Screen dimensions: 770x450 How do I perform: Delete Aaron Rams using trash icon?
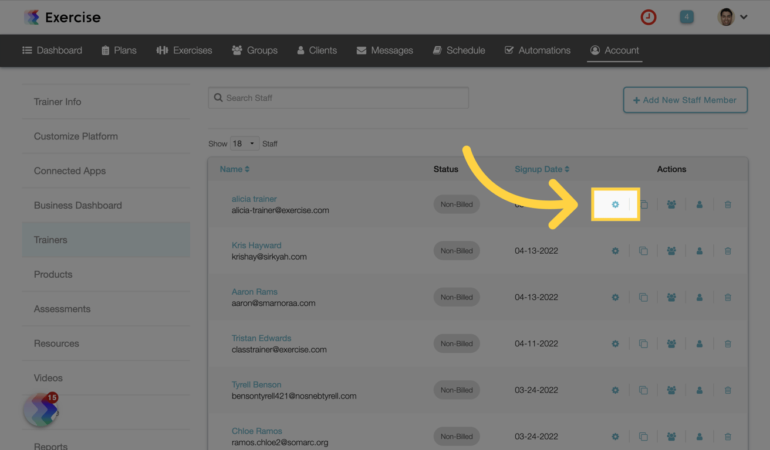728,297
